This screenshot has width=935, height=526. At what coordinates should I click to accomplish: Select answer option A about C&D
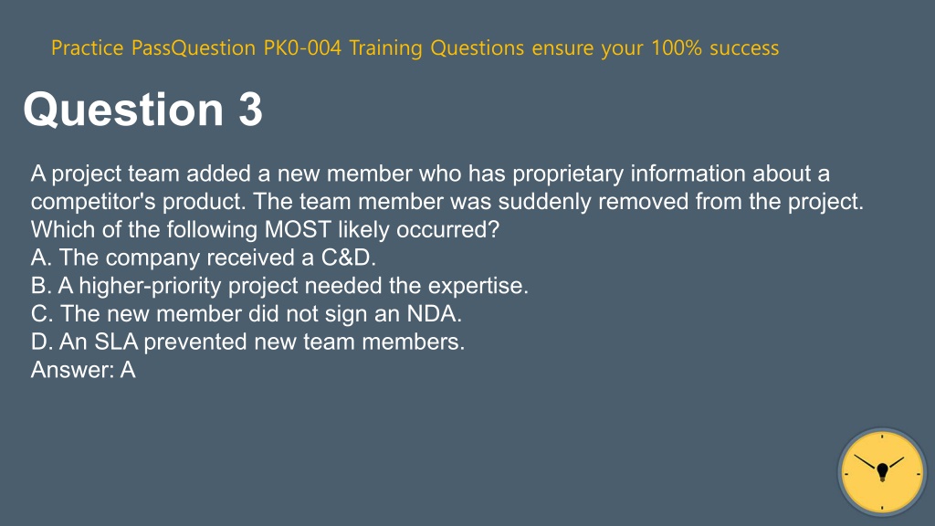[x=204, y=258]
